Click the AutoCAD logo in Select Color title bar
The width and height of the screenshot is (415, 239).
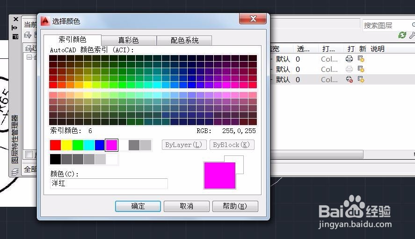click(x=45, y=21)
